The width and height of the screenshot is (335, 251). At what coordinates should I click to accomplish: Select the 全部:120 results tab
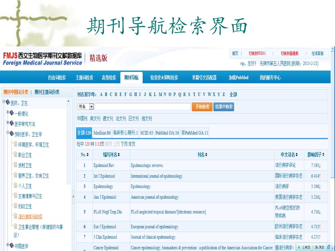pyautogui.click(x=84, y=133)
